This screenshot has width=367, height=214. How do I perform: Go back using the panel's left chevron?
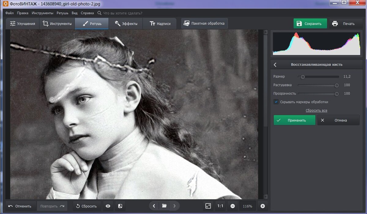pos(275,65)
